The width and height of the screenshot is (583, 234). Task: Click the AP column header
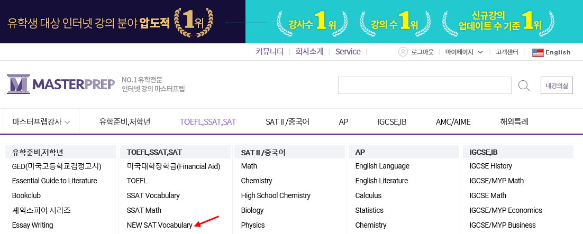(x=404, y=152)
